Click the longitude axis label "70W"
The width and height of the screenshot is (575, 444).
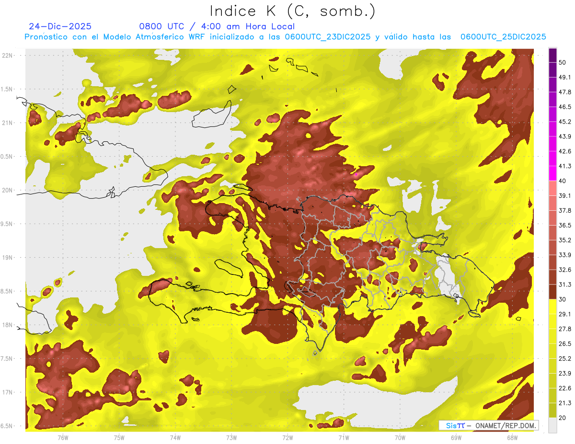pos(400,438)
